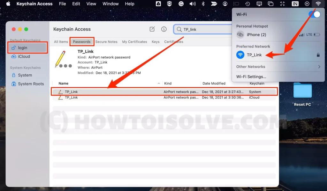
Task: Switch to Certificates tab
Action: tap(173, 42)
